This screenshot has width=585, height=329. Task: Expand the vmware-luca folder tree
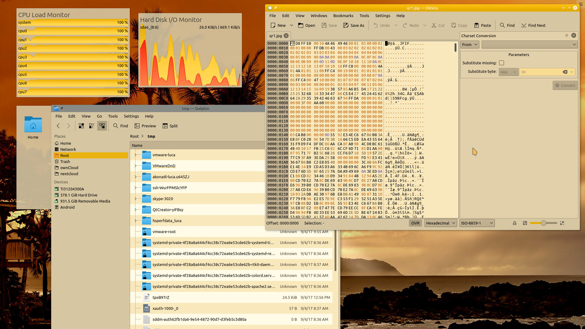(136, 155)
